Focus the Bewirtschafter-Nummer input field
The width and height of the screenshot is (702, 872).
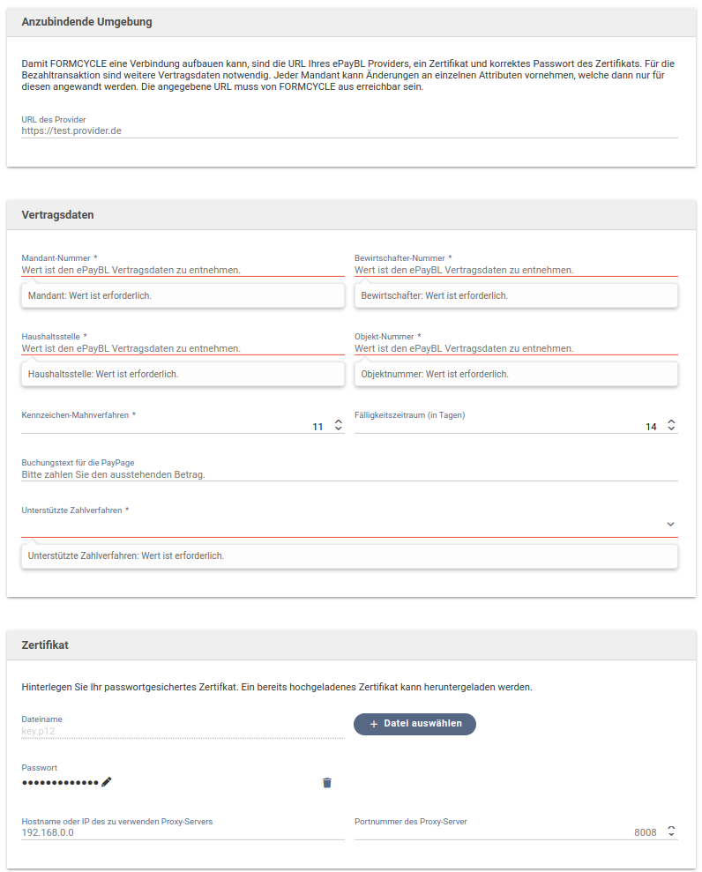516,270
